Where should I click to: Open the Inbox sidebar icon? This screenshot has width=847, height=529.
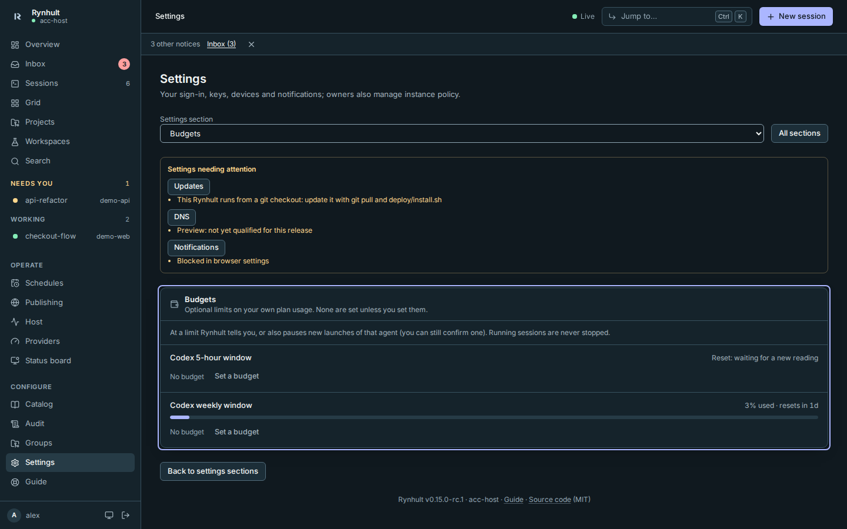point(15,64)
